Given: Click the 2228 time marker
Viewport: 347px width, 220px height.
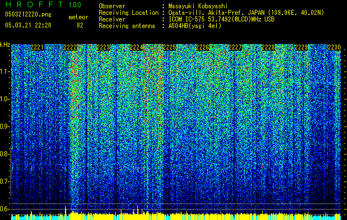Looking at the screenshot, I should 268,47.
